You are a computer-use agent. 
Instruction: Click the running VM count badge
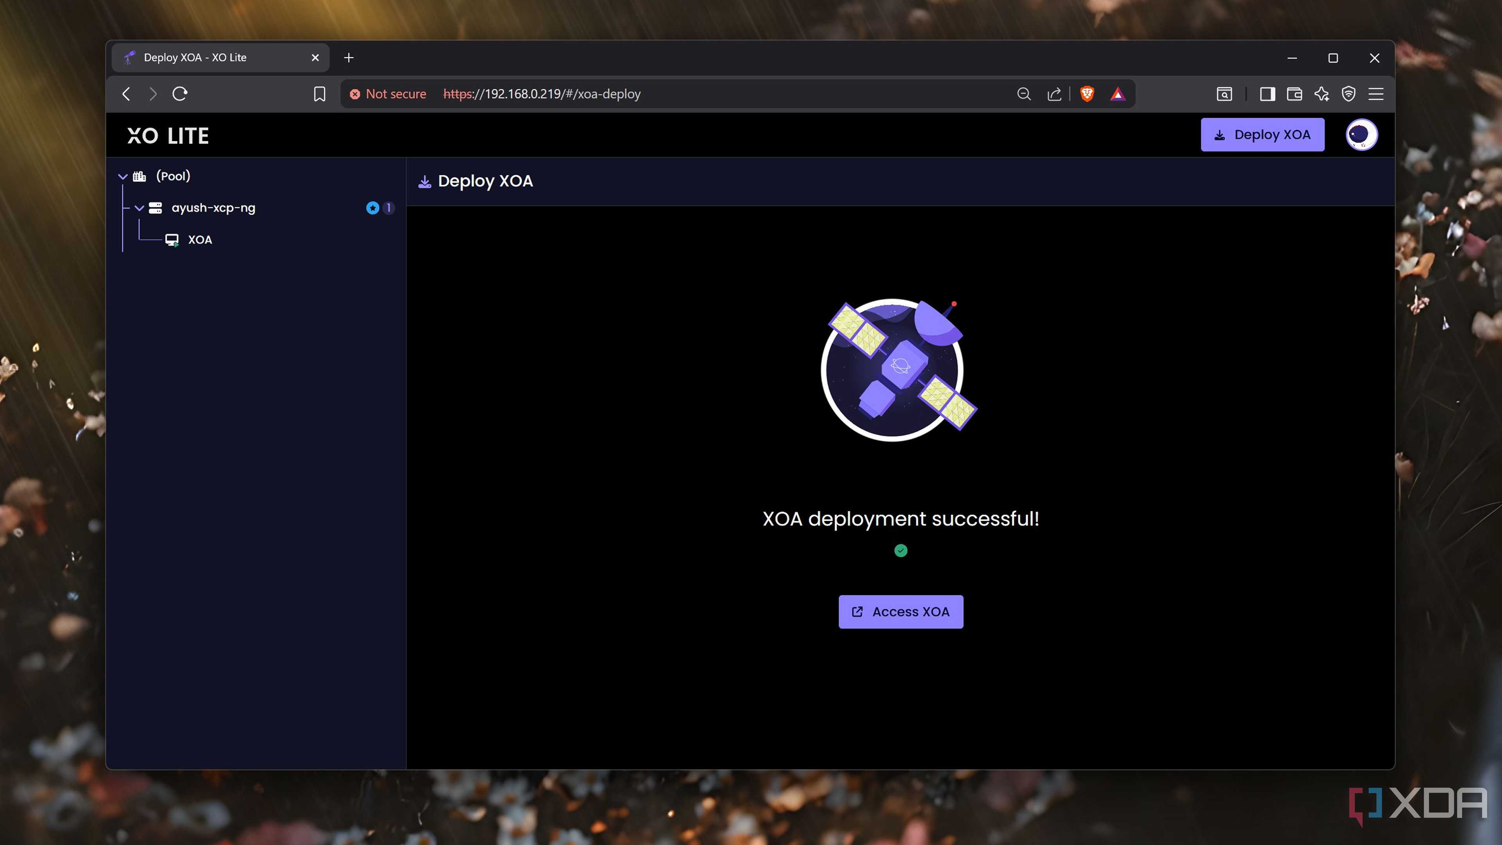[x=389, y=208]
